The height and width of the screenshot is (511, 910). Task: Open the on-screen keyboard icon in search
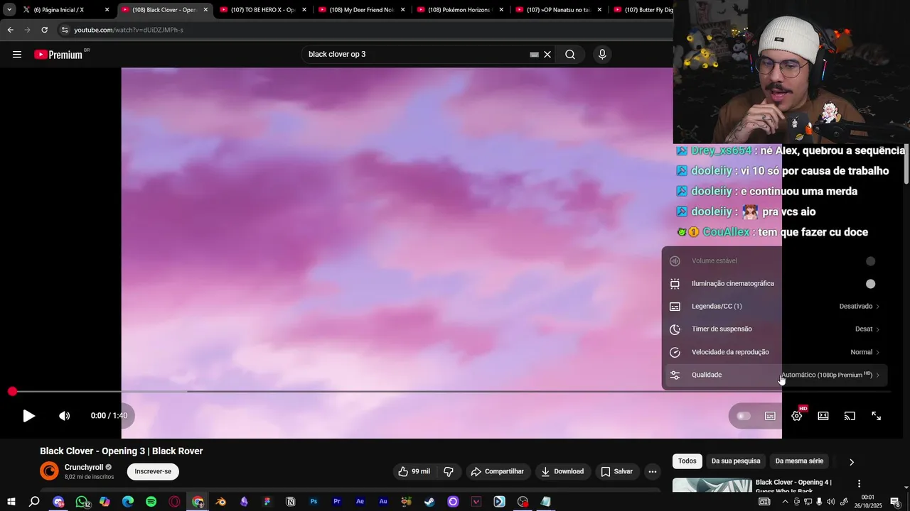[534, 55]
